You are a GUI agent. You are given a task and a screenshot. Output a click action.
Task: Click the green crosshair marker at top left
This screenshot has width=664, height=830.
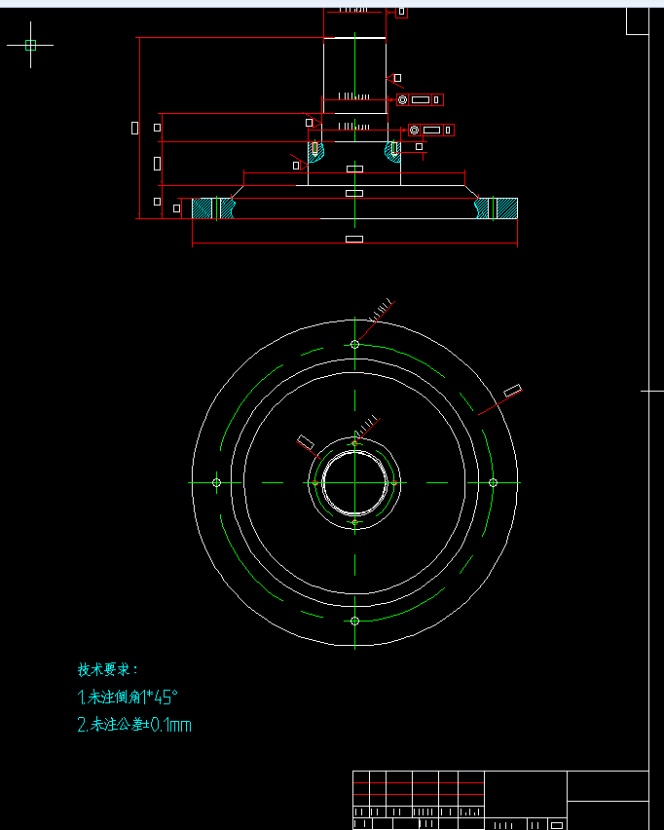coord(31,45)
